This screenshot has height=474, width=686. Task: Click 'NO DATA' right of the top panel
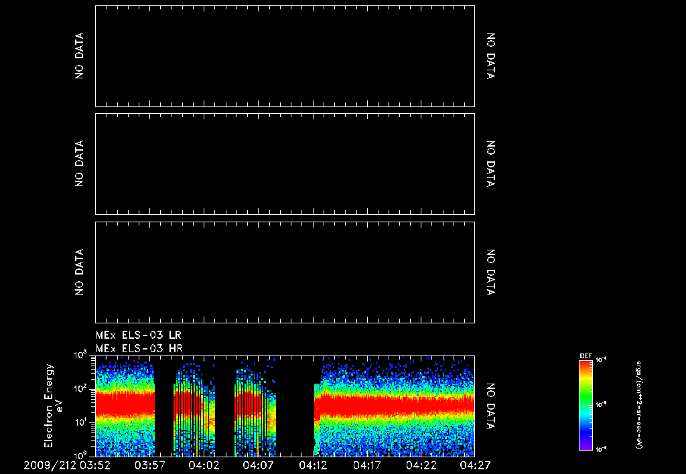coord(491,56)
